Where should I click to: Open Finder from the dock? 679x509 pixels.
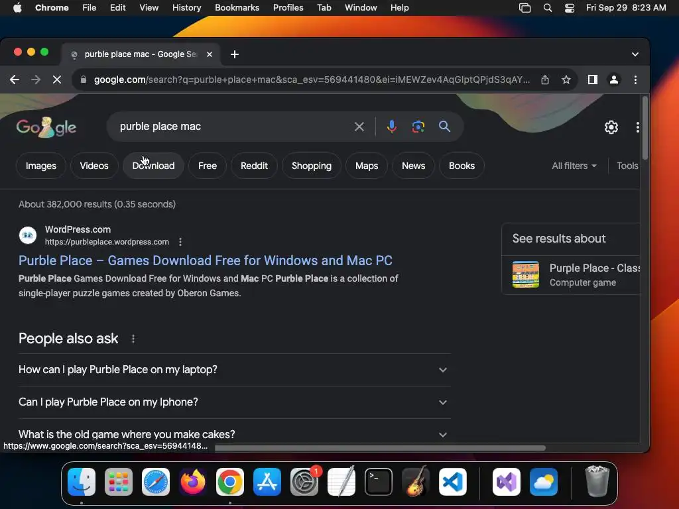click(82, 482)
